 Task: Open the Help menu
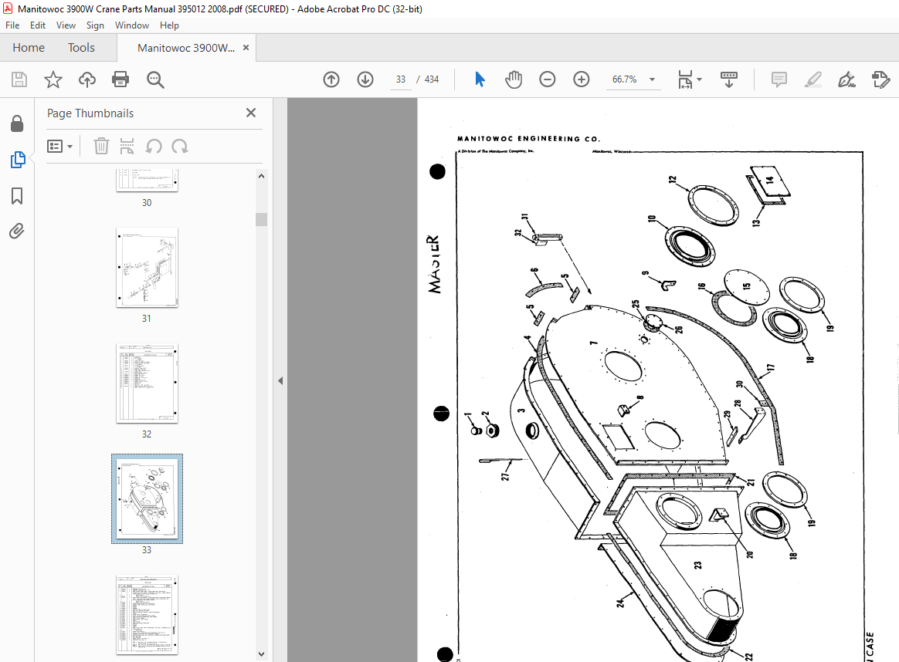[169, 25]
